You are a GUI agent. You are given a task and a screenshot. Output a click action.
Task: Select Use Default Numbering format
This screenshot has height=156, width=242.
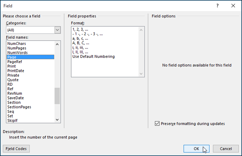click(x=93, y=56)
